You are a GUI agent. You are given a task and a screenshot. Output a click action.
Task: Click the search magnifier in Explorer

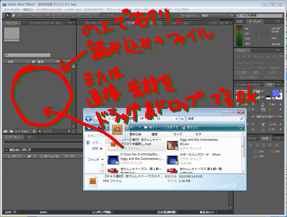pyautogui.click(x=242, y=119)
